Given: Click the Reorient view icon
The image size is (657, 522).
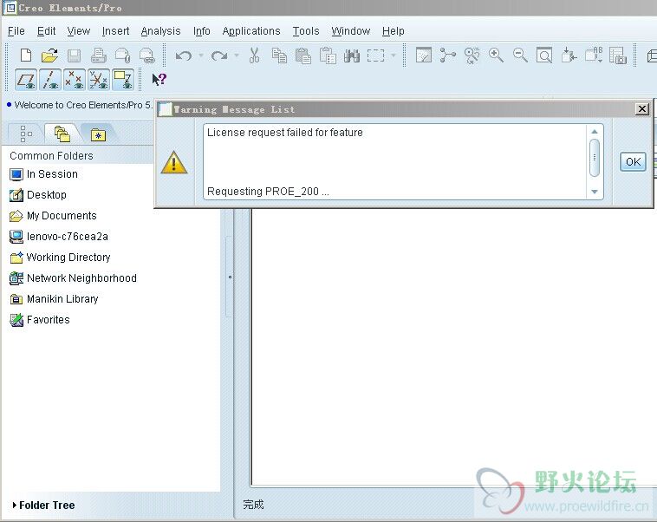Looking at the screenshot, I should 569,55.
